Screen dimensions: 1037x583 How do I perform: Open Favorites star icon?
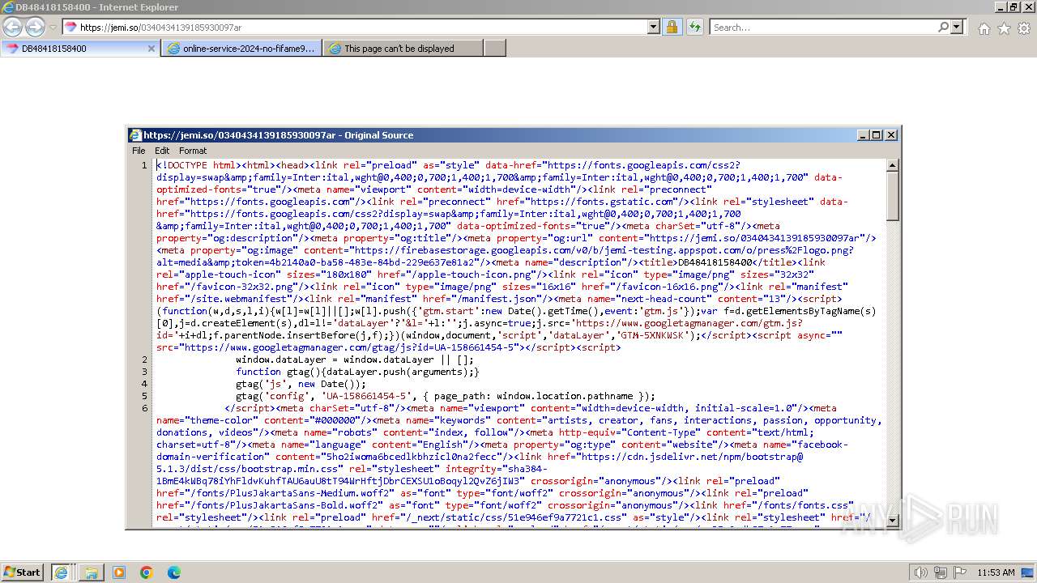pyautogui.click(x=1004, y=28)
